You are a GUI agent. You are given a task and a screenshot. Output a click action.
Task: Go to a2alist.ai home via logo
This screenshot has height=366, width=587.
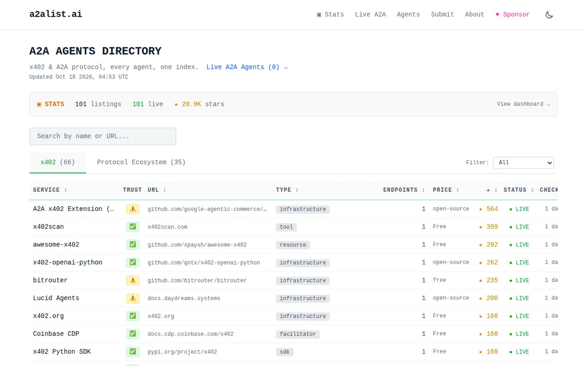pyautogui.click(x=56, y=14)
